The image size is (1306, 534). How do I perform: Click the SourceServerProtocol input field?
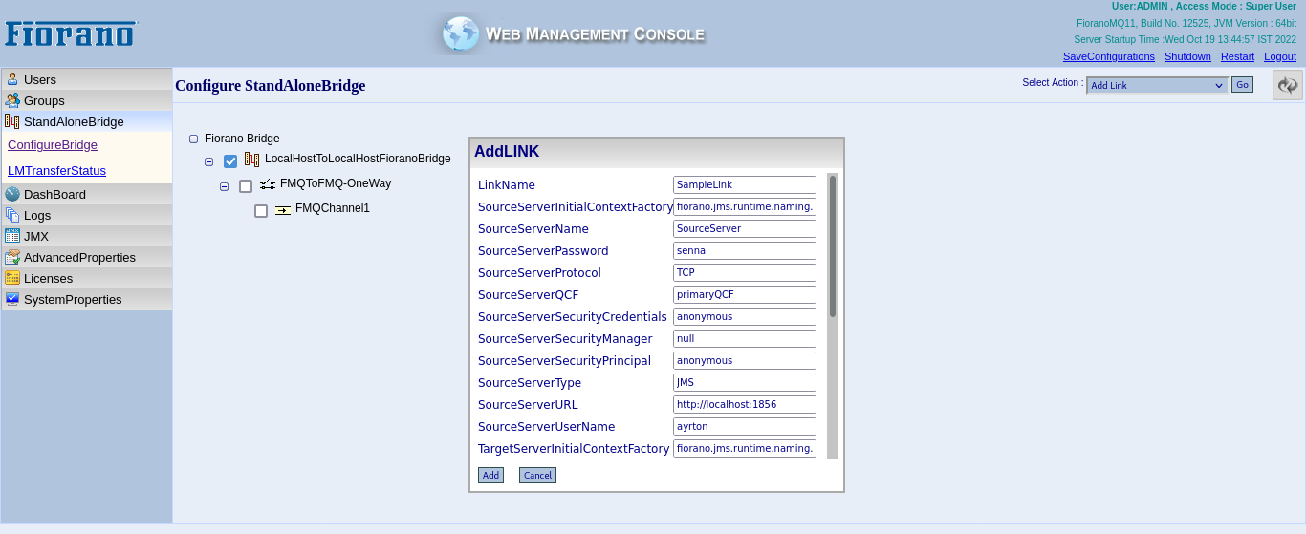745,272
